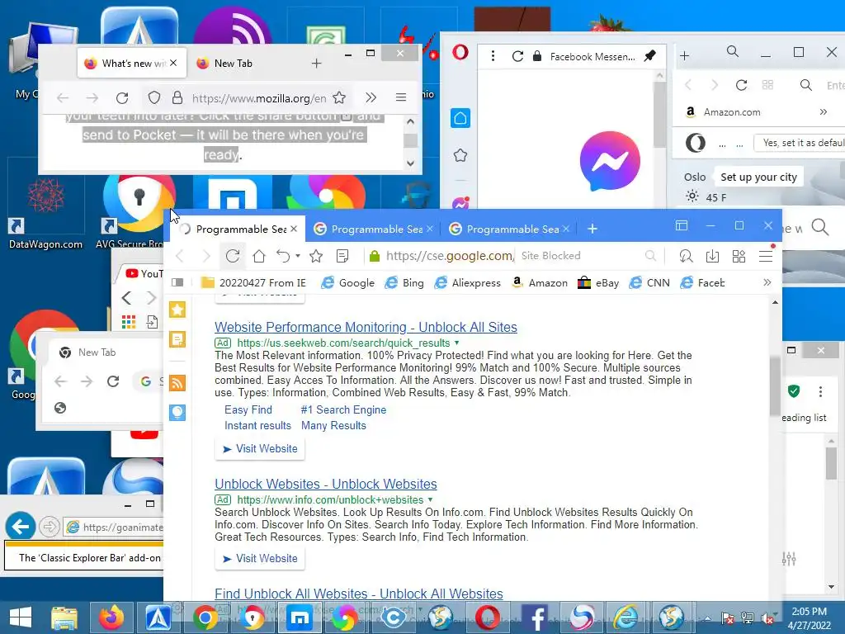Viewport: 845px width, 634px height.
Task: Click Visit Website button for info.com ad
Action: coord(260,559)
